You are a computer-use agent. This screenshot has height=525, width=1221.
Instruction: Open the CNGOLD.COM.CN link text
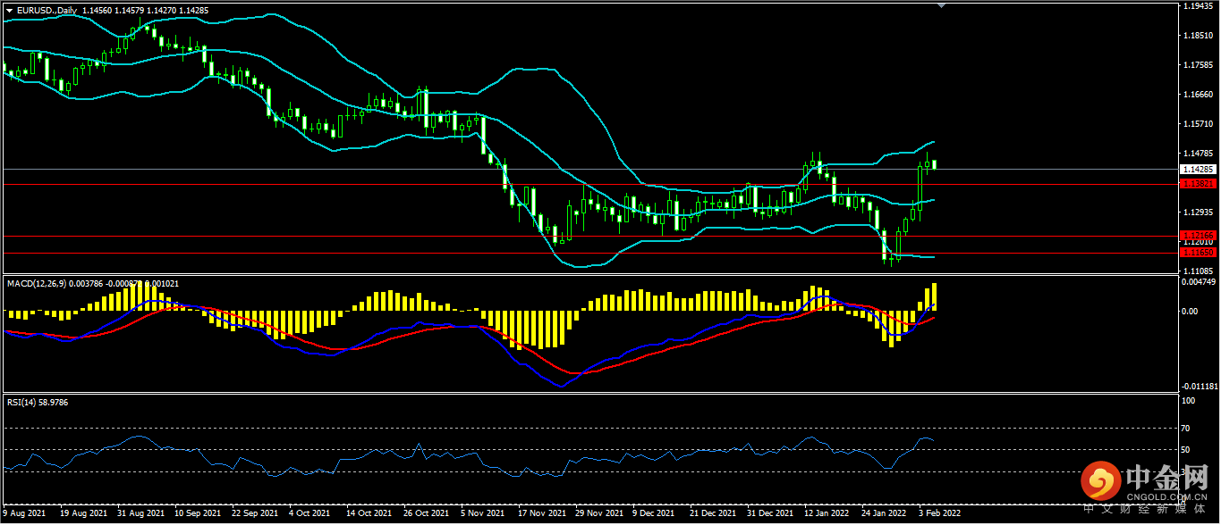(x=1166, y=497)
